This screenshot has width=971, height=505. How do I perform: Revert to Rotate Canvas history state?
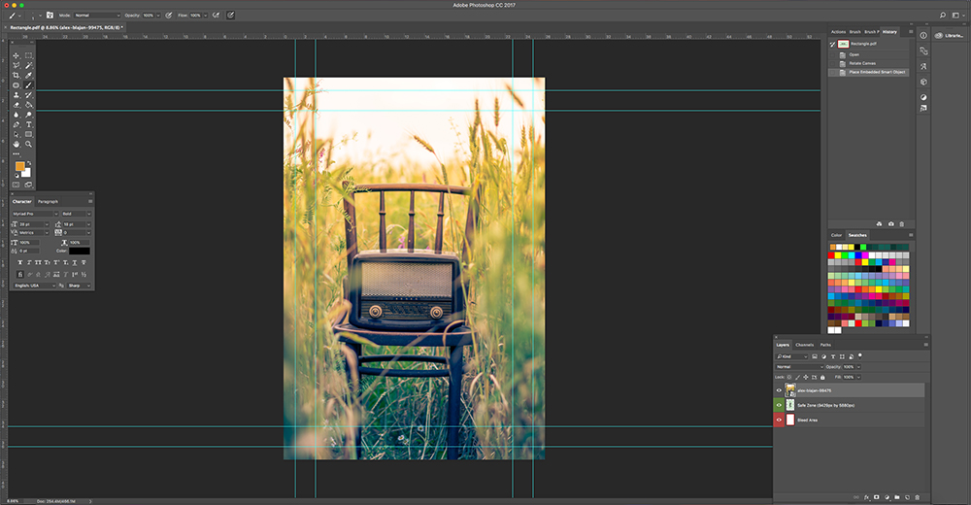860,63
